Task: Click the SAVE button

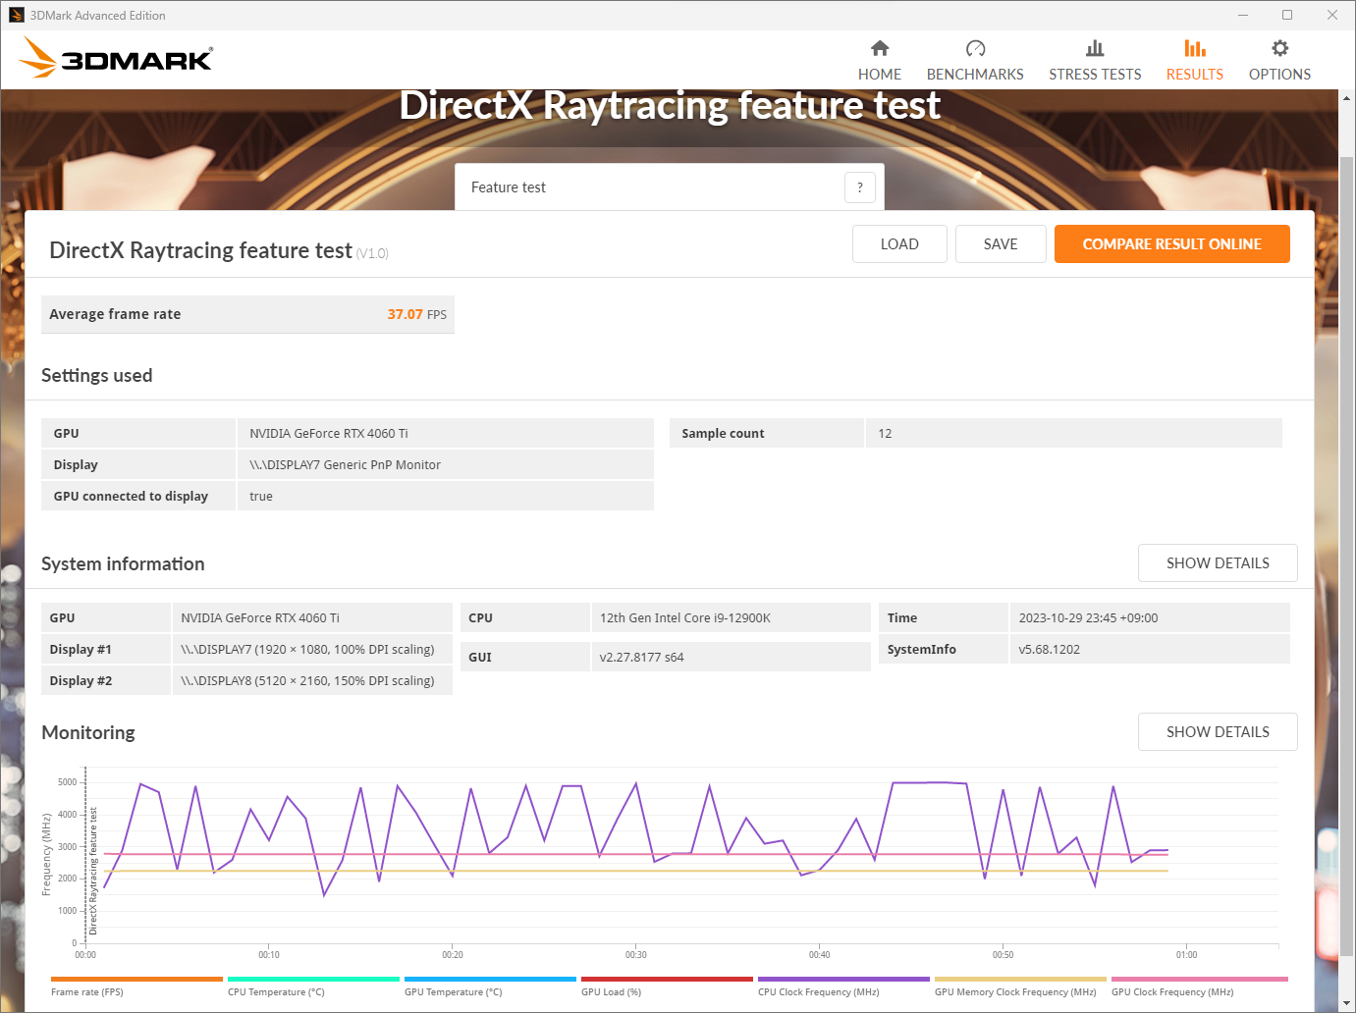Action: click(1001, 244)
